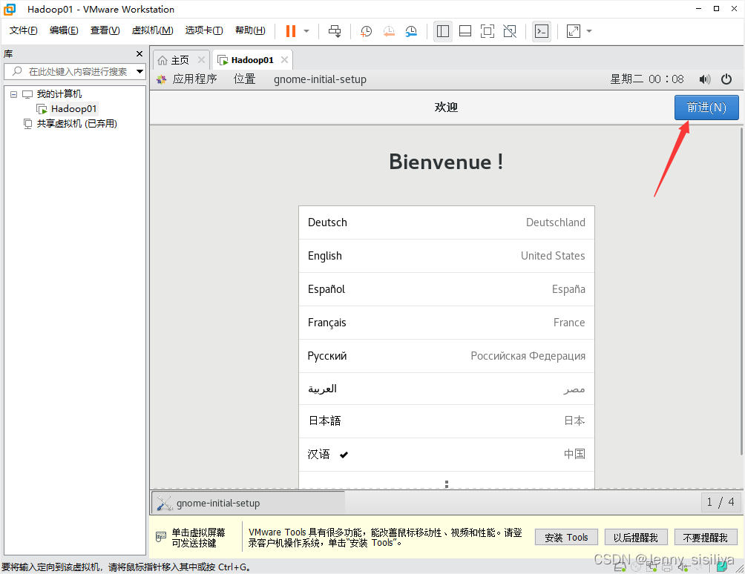Open the 编辑(E) menu

point(64,30)
